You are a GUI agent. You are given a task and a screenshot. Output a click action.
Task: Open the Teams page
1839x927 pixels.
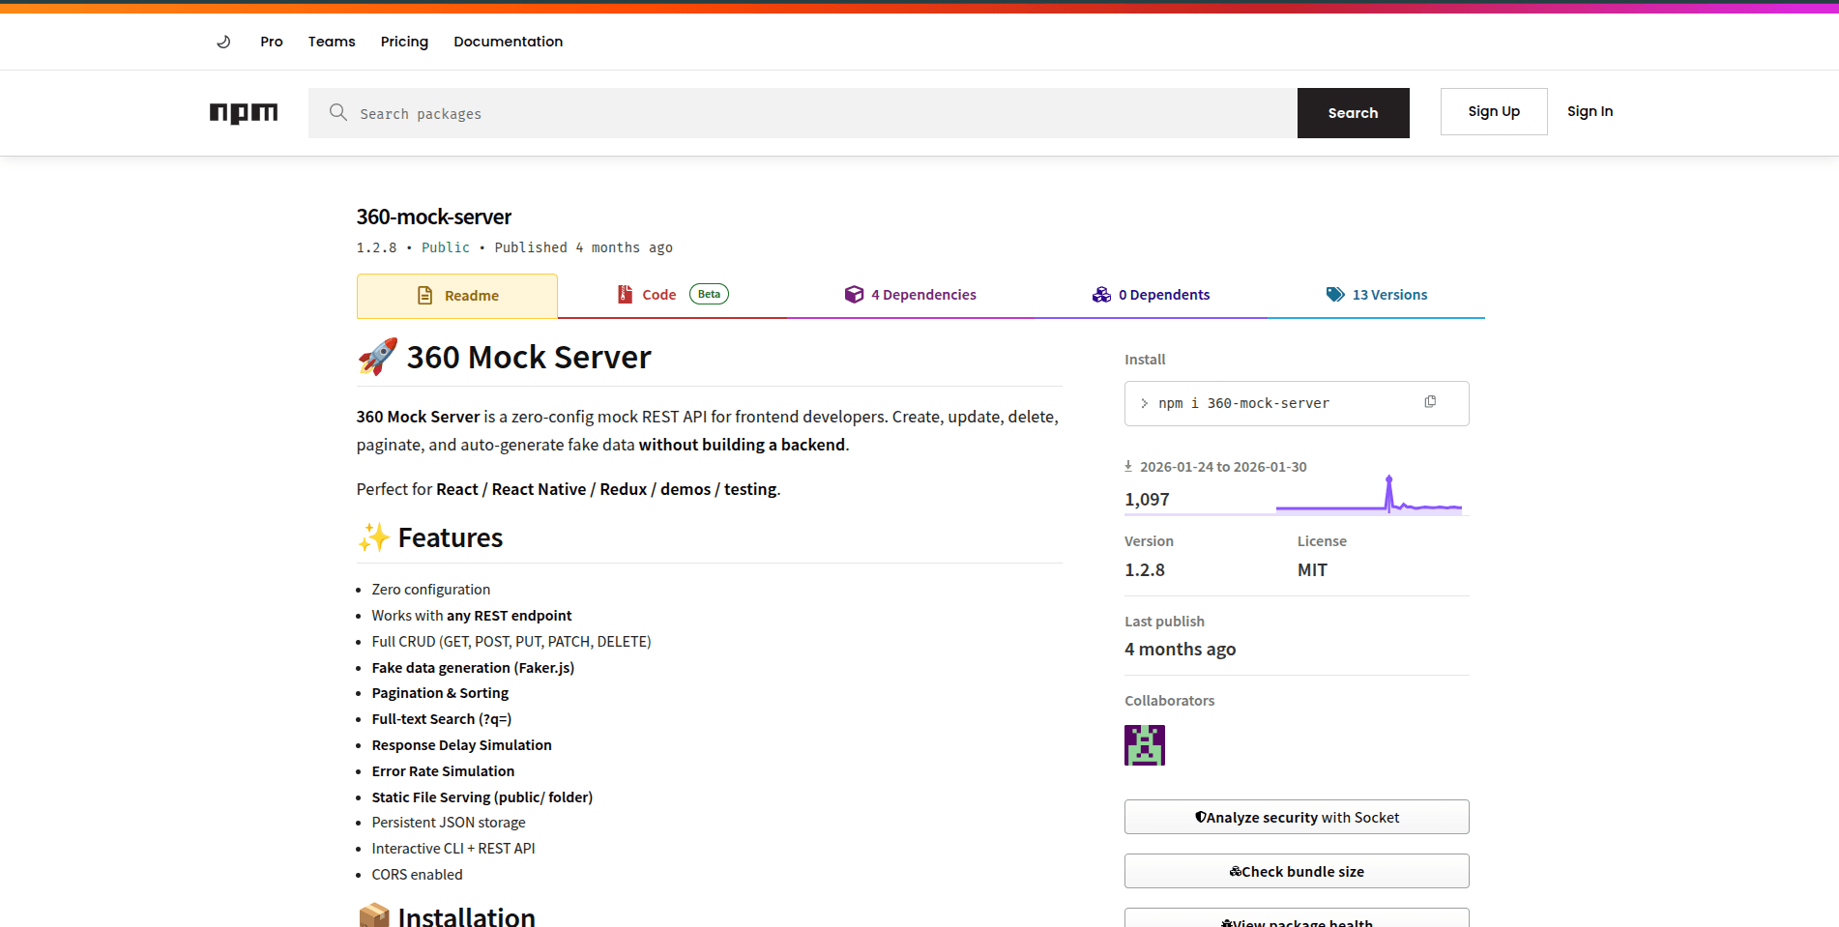tap(332, 42)
